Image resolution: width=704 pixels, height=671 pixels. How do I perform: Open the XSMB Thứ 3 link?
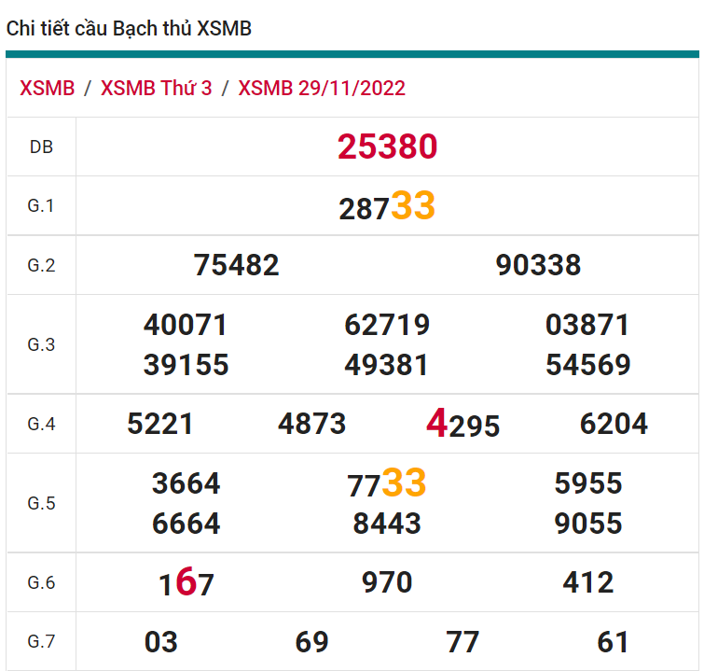pyautogui.click(x=156, y=88)
